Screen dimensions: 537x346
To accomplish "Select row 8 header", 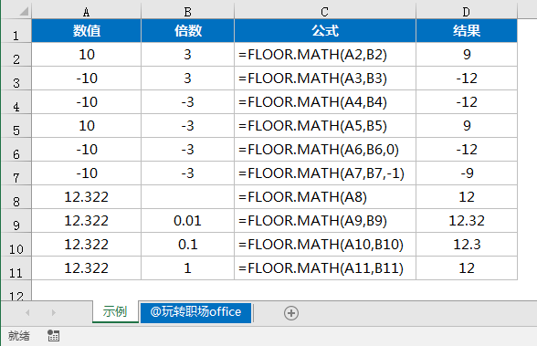I will pos(16,197).
